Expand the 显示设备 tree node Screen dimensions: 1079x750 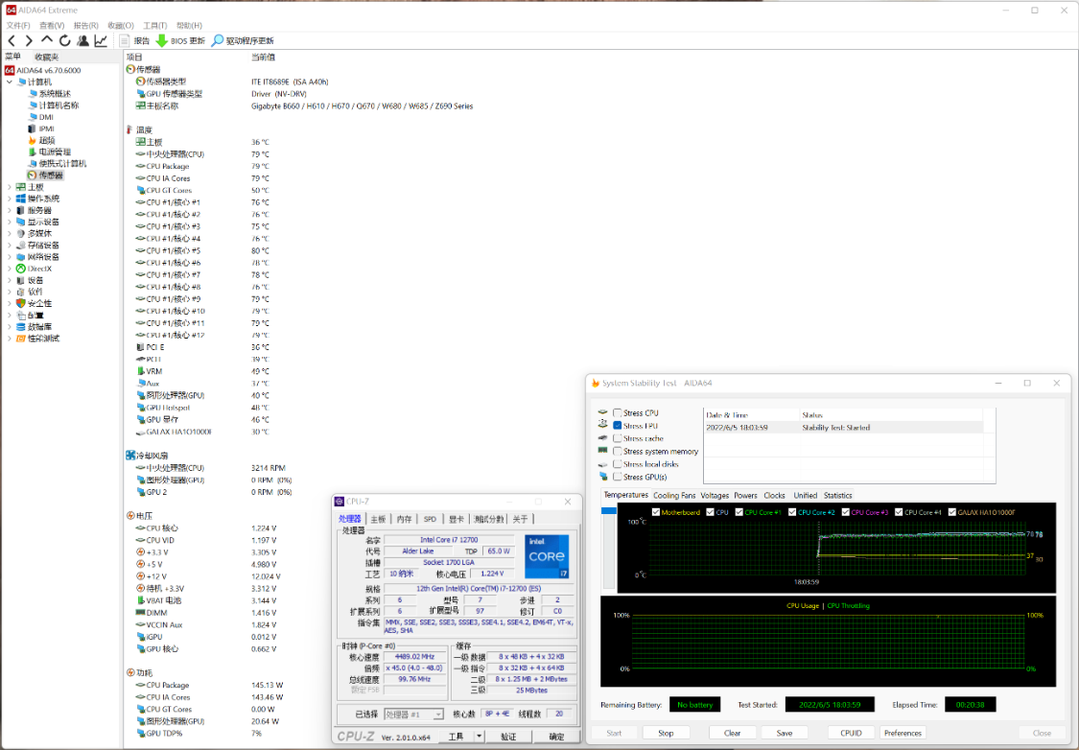coord(9,223)
